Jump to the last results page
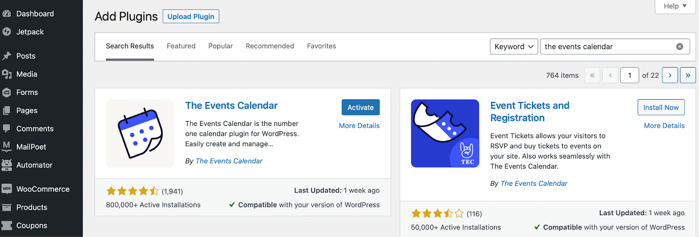 [x=688, y=75]
